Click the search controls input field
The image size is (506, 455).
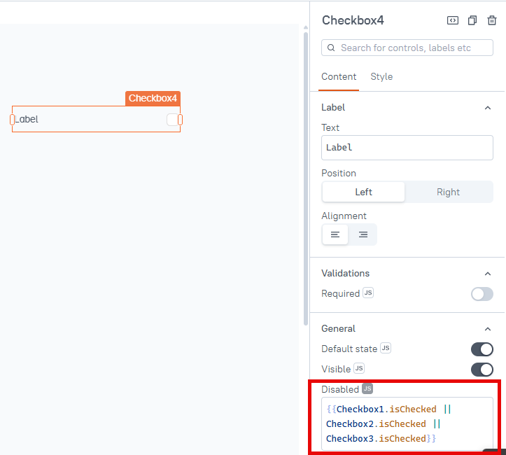tap(407, 48)
